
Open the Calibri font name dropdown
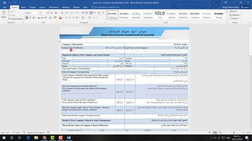pos(38,13)
